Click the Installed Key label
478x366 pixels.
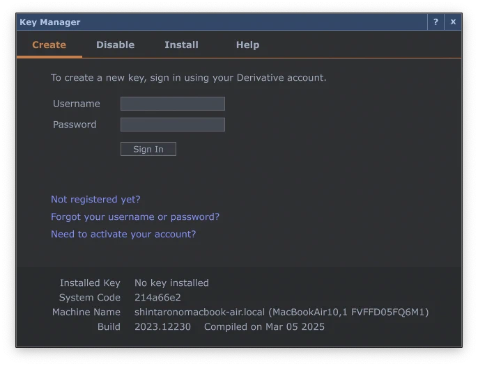click(90, 283)
